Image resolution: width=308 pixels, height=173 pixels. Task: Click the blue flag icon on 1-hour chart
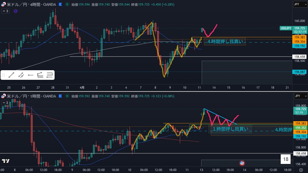[60, 96]
